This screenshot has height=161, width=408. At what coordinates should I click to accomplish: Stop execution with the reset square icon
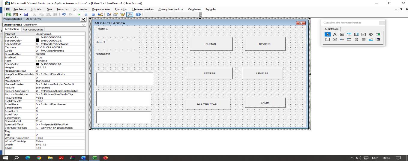(93, 14)
